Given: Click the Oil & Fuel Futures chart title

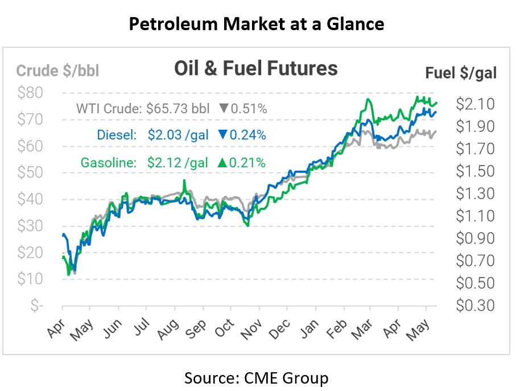Looking at the screenshot, I should click(x=256, y=69).
